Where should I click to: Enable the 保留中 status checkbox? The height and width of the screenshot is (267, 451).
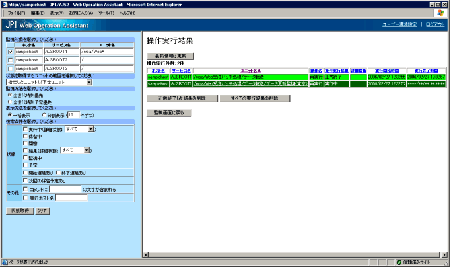26,137
